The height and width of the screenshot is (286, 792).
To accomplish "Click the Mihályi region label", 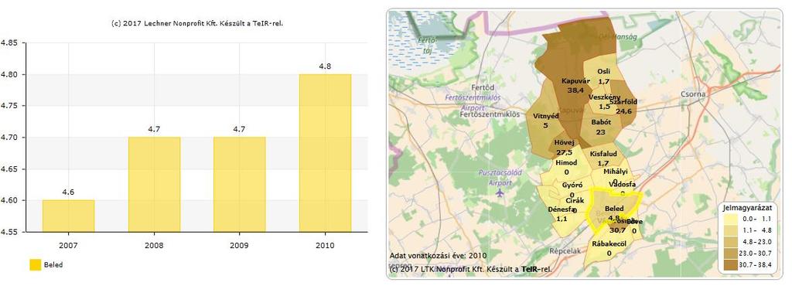I will tap(615, 172).
